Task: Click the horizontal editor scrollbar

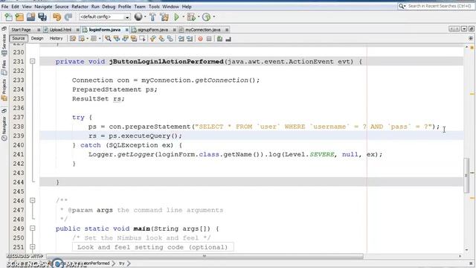Action: pos(205,256)
